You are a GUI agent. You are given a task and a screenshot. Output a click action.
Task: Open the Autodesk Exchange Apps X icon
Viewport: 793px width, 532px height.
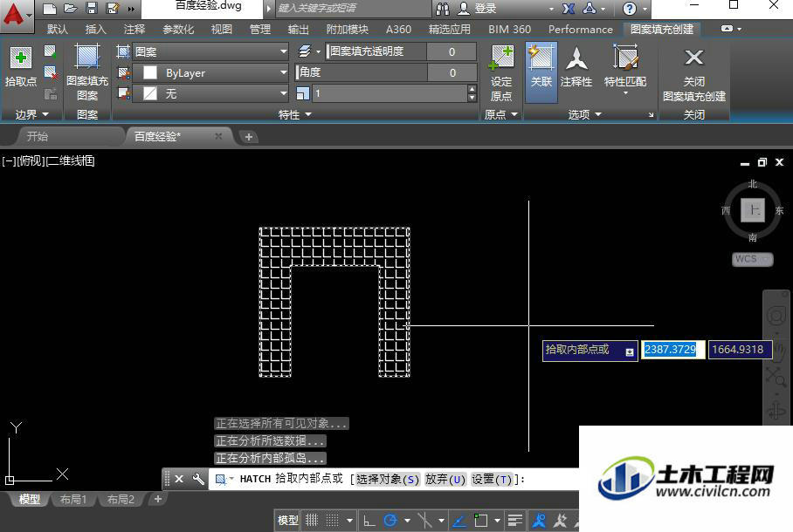tap(569, 9)
